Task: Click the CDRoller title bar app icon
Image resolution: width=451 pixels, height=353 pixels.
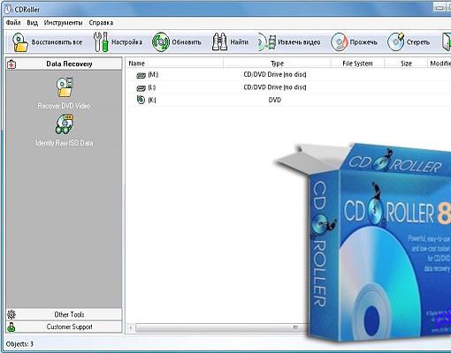Action: click(8, 9)
